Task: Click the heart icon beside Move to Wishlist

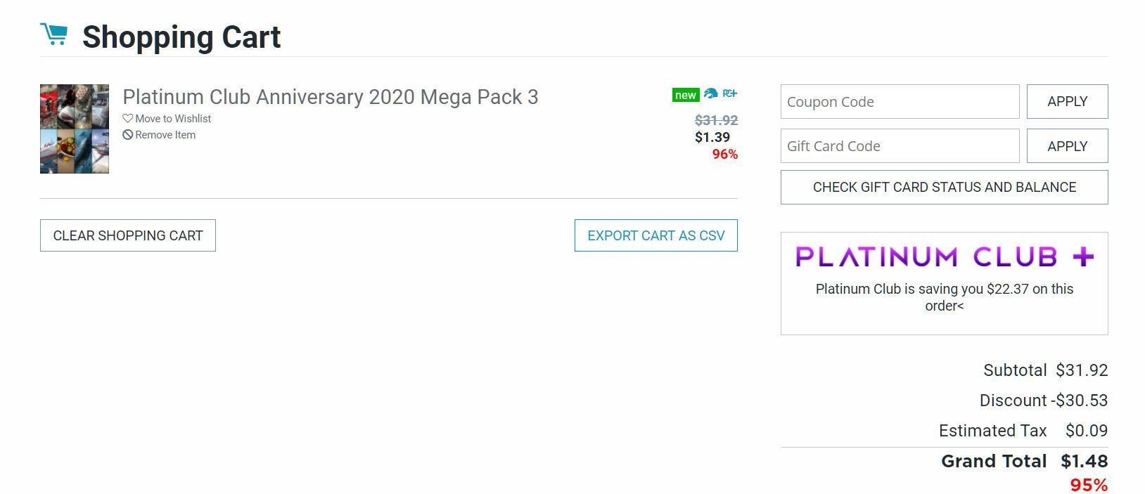Action: (x=128, y=119)
